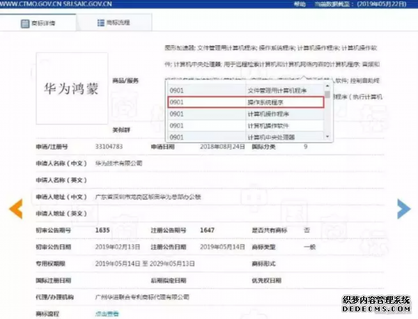418x319 pixels.
Task: Click the popup list scroll-up arrow
Action: click(x=327, y=86)
